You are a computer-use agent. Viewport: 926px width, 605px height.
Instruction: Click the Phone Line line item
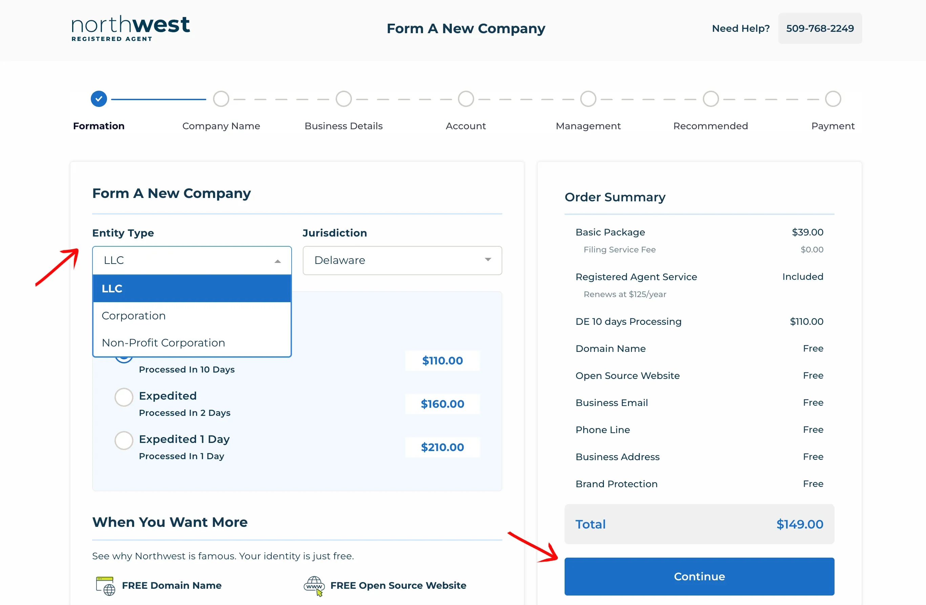699,430
